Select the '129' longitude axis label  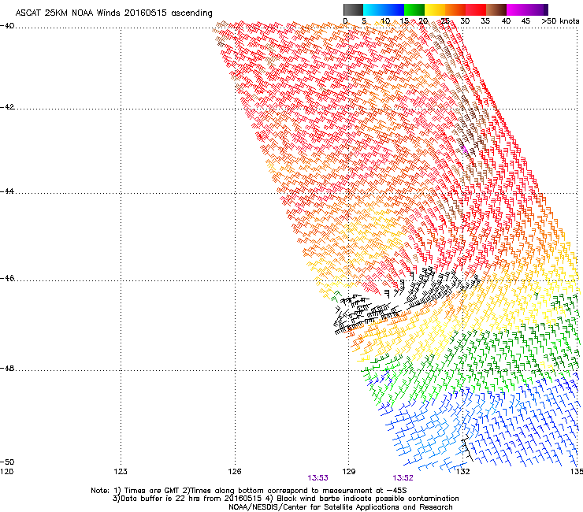click(x=349, y=472)
